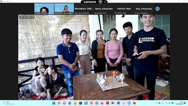This screenshot has width=188, height=106.
Task: Select Montakarn UNESCO participant tile
Action: (84, 9)
